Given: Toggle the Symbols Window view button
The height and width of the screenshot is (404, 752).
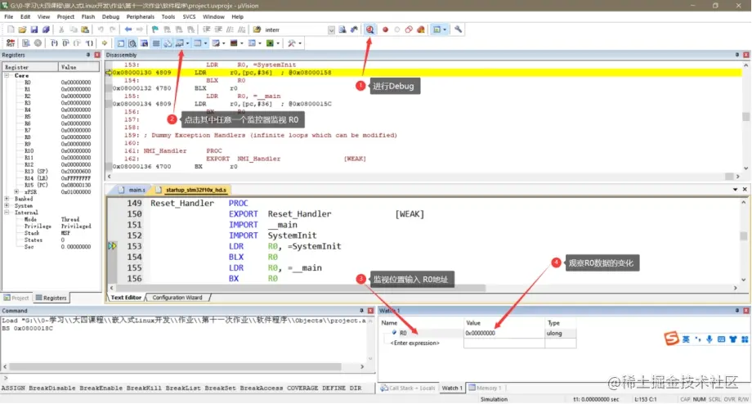Looking at the screenshot, I should pos(144,43).
